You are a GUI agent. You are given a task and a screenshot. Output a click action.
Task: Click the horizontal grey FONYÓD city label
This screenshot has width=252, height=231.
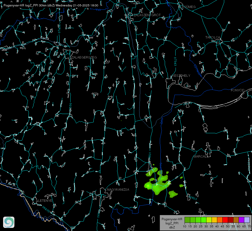[238, 90]
